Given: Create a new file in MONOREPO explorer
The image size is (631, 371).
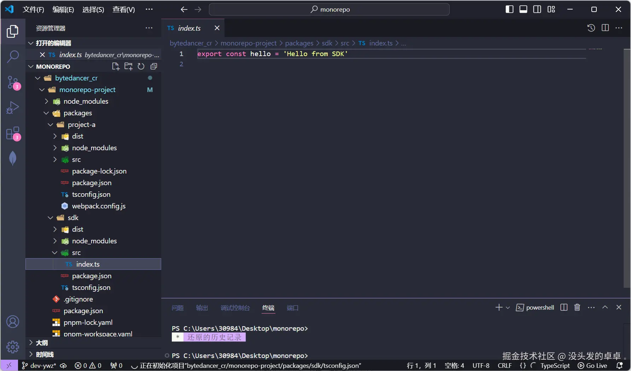Looking at the screenshot, I should coord(116,66).
